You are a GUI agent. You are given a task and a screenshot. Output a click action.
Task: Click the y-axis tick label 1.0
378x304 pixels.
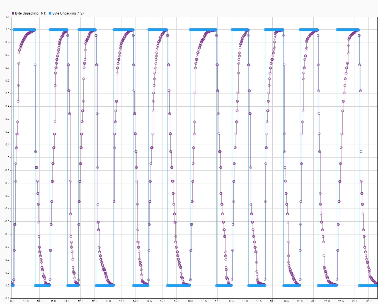point(7,29)
